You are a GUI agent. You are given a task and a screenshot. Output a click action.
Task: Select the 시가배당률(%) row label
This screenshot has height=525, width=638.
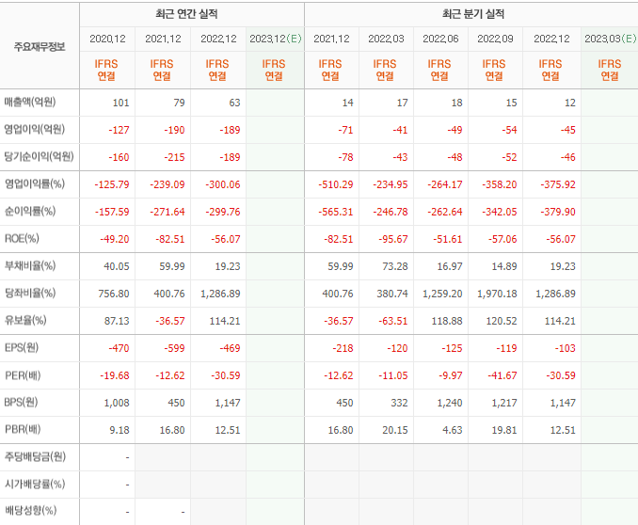[x=35, y=484]
